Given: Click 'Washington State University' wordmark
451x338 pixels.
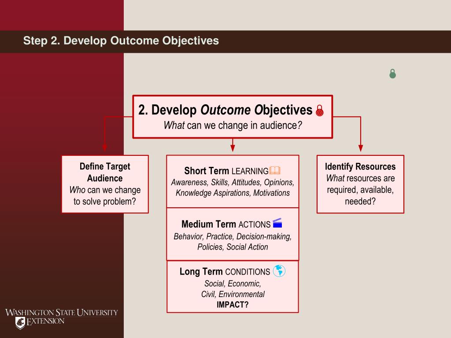Looking at the screenshot, I should coord(62,312).
